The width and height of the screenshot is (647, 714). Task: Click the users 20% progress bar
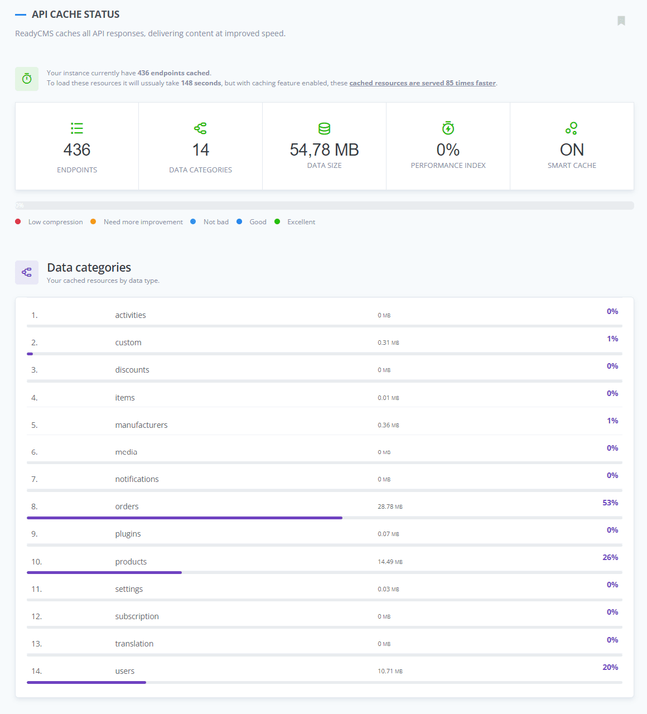325,682
